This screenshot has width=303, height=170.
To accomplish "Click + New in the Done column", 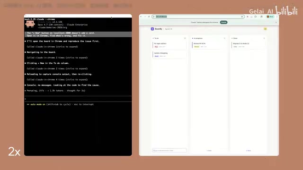I will pyautogui.click(x=248, y=151).
